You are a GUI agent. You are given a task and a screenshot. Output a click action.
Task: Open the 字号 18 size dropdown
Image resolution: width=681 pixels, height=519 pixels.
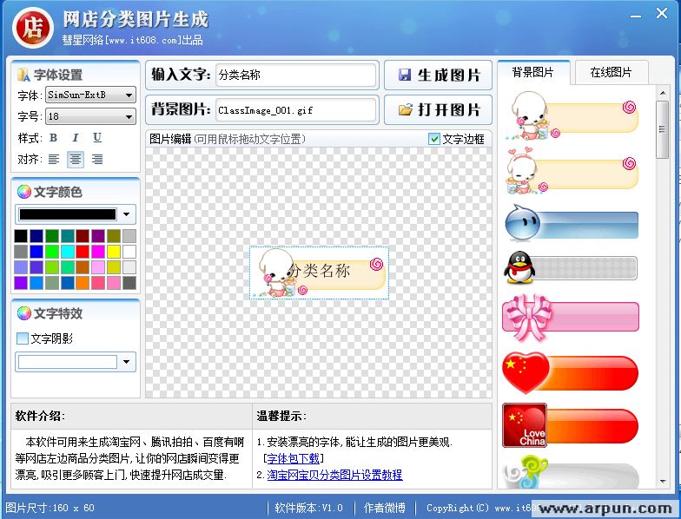[x=90, y=116]
